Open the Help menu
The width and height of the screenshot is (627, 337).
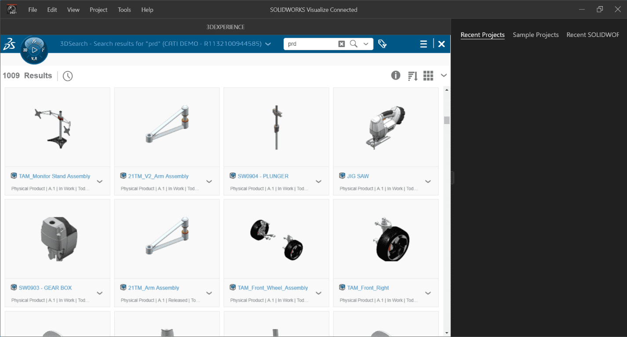[x=147, y=10]
